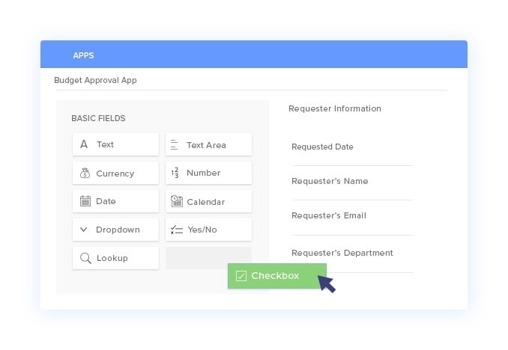The height and width of the screenshot is (350, 508).
Task: Click the Text field letter A icon
Action: click(84, 144)
